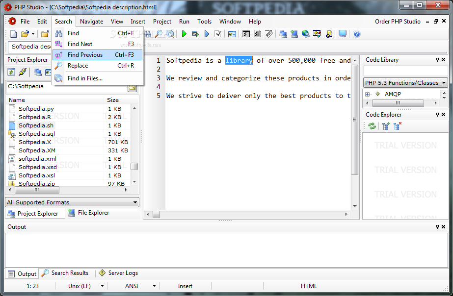Click the Size column header

tap(118, 100)
